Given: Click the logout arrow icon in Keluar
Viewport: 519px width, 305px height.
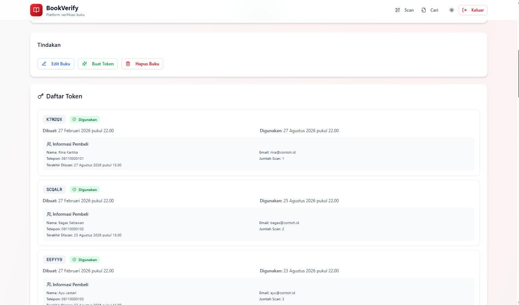Looking at the screenshot, I should (x=464, y=10).
